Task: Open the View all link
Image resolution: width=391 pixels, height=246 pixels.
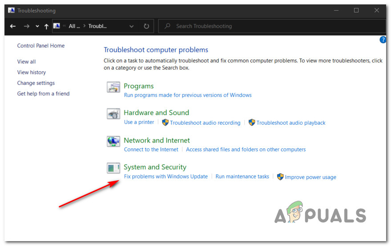Action: point(26,61)
